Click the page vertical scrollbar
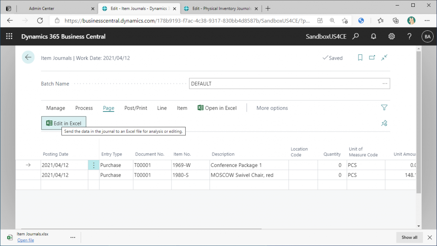437x246 pixels. [419, 123]
